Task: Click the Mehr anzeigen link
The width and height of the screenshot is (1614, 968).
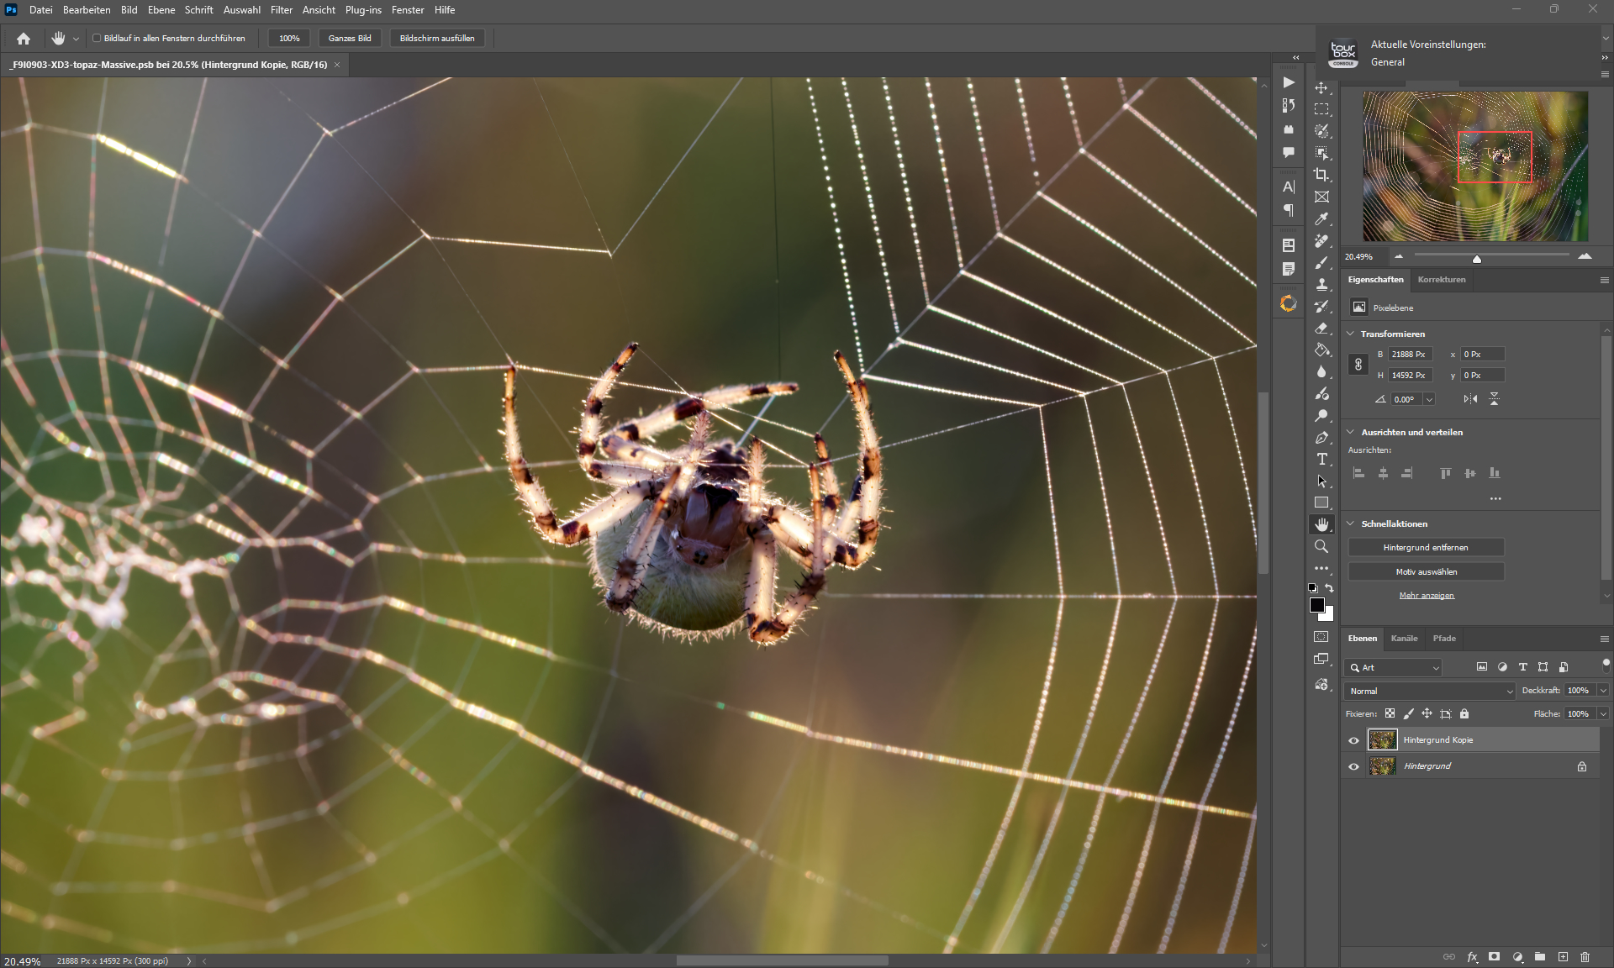Action: 1426,596
